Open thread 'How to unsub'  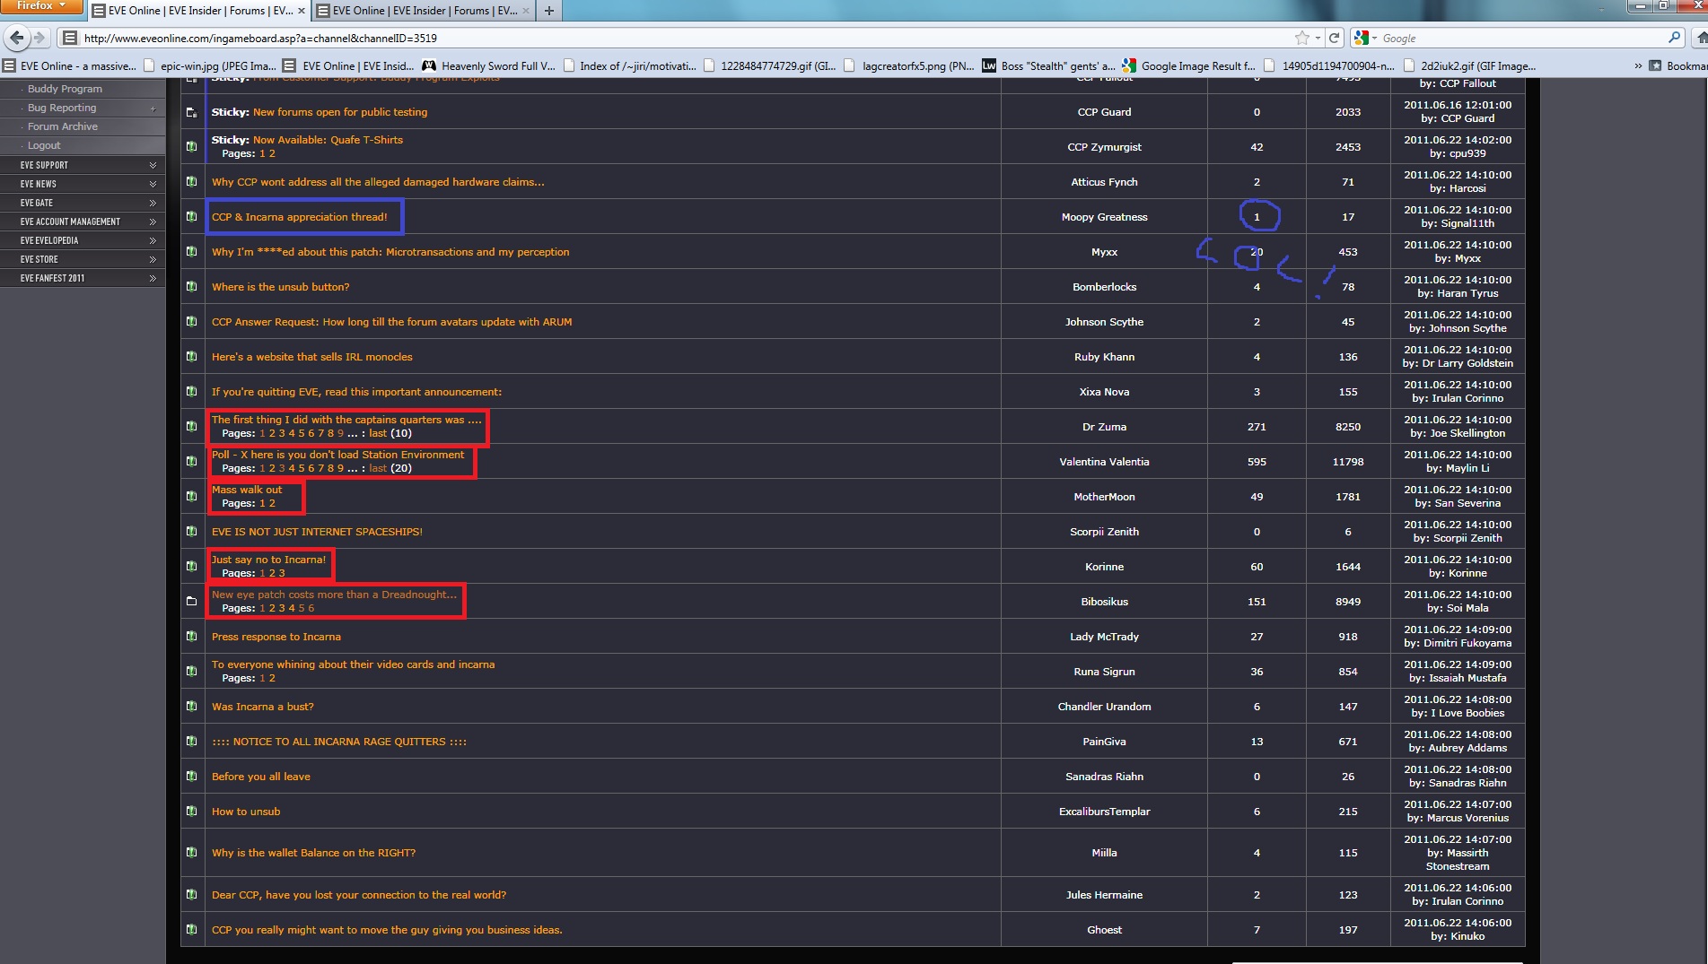pyautogui.click(x=246, y=812)
